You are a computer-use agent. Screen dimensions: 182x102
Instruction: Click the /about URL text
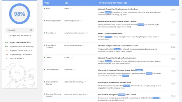[x=67, y=9]
